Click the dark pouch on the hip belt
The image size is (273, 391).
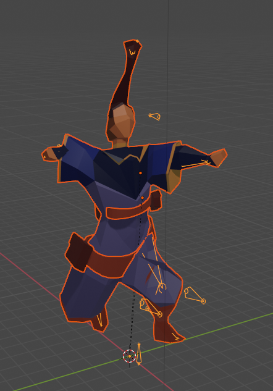coord(78,251)
